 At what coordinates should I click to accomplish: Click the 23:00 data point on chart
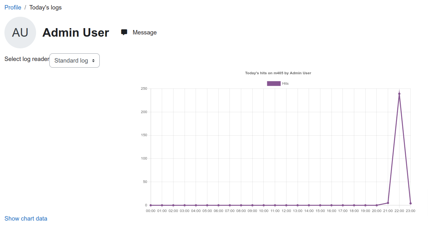click(x=411, y=203)
